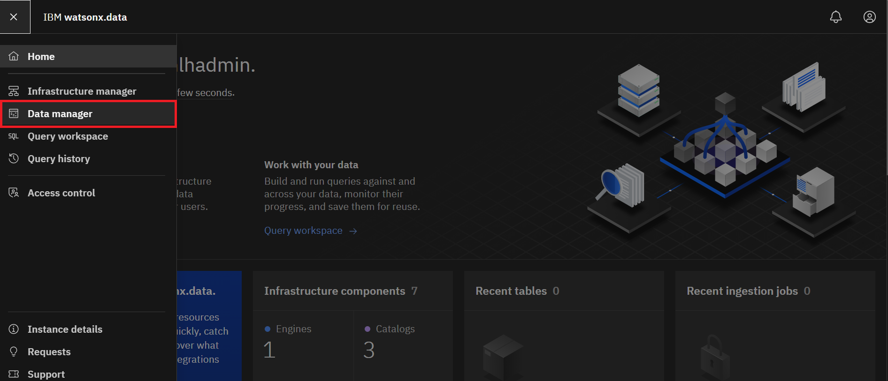Viewport: 888px width, 381px height.
Task: Click the Engines count 1
Action: (x=269, y=350)
